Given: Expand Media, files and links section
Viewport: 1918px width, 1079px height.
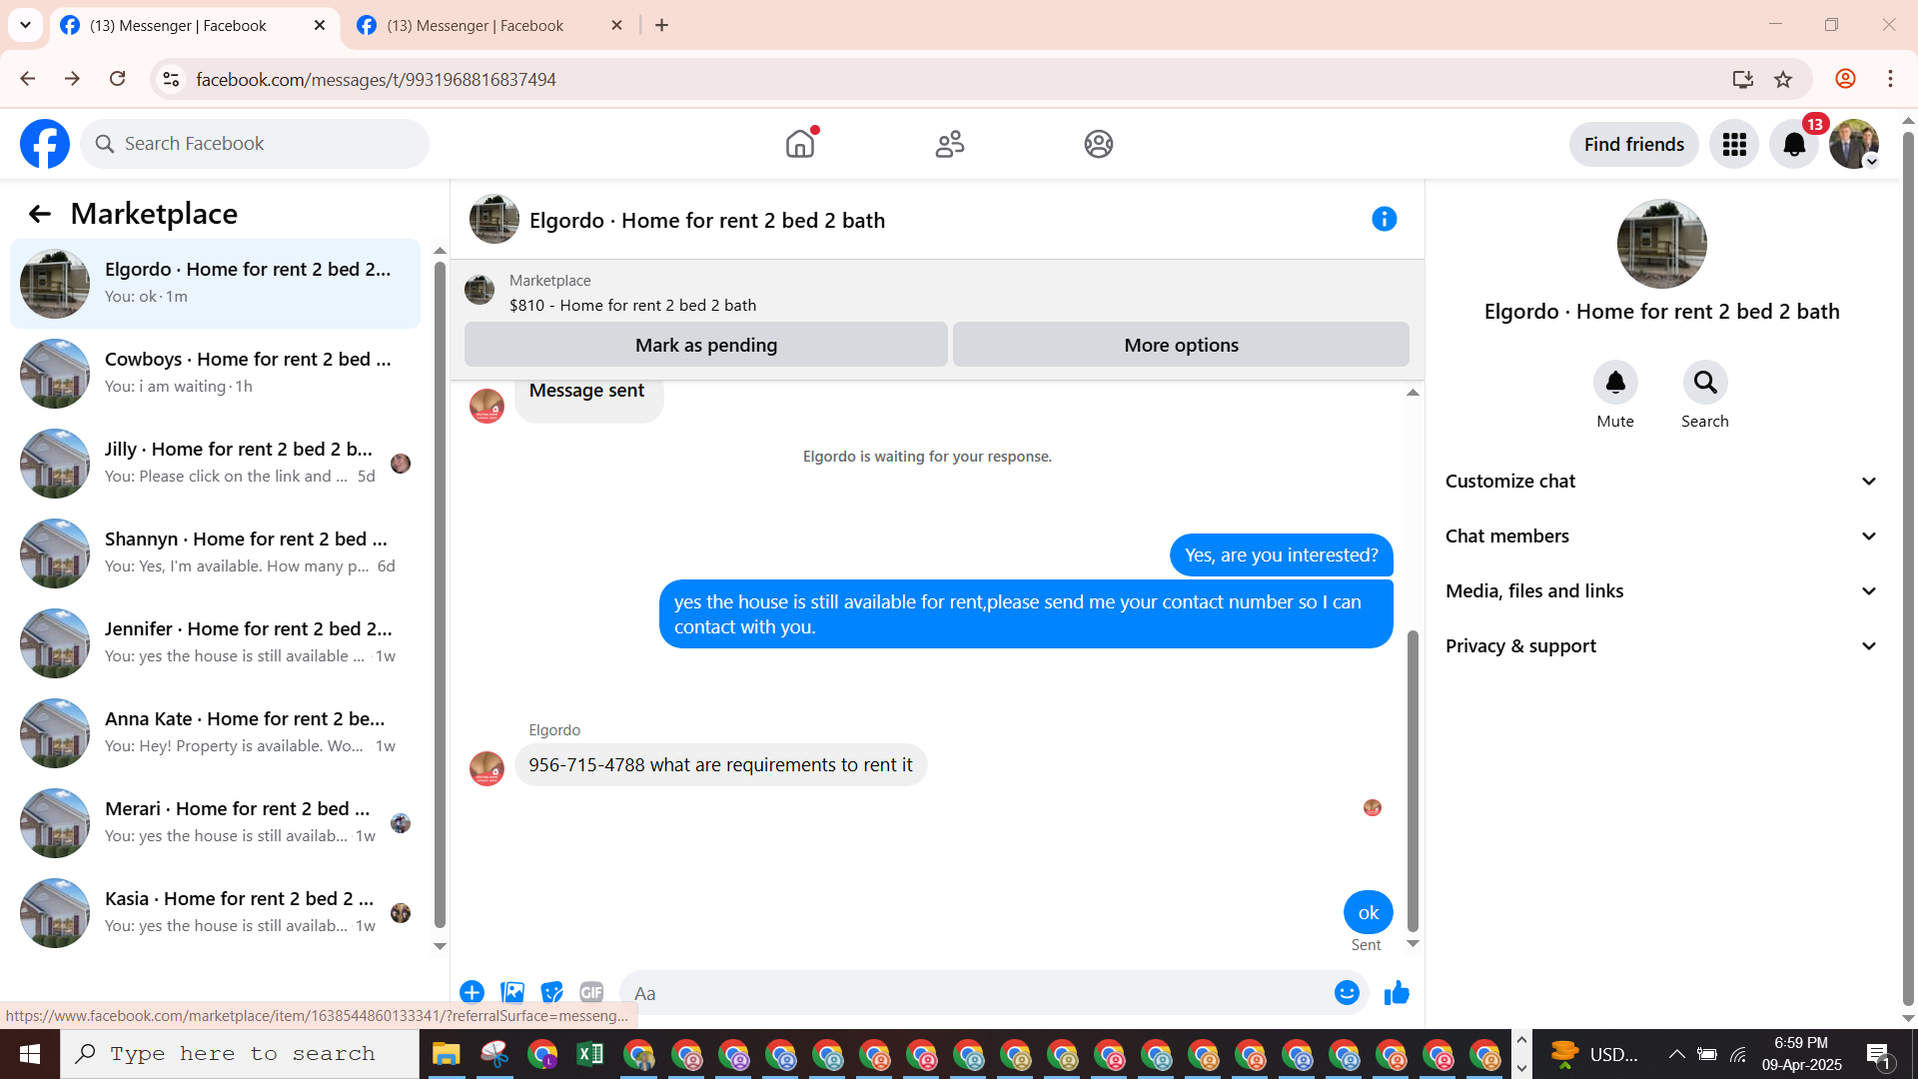Looking at the screenshot, I should point(1662,591).
